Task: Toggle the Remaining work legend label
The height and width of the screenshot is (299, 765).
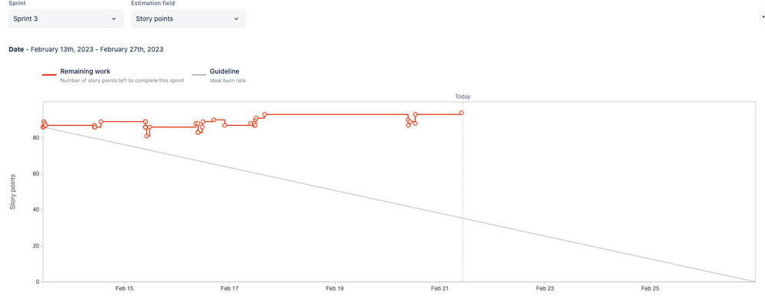Action: [x=85, y=71]
